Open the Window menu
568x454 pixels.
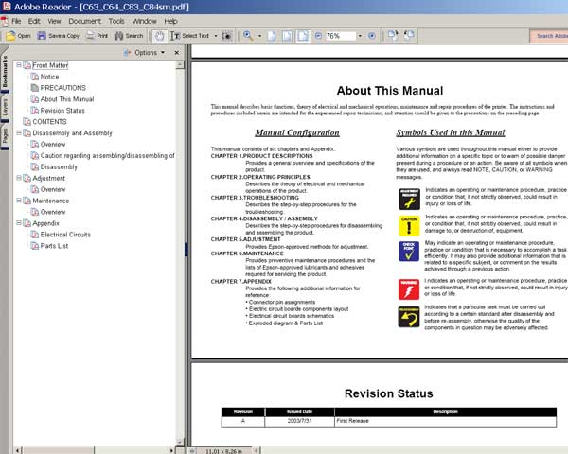coord(144,21)
